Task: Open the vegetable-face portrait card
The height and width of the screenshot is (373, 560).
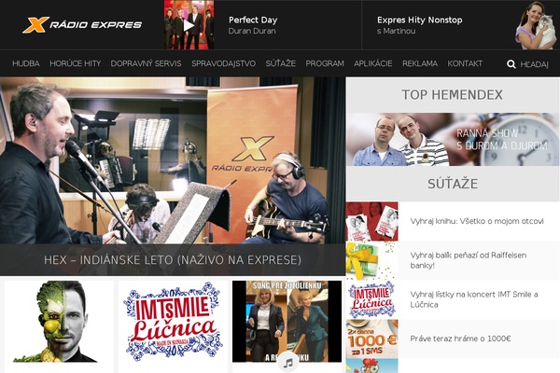Action: [x=60, y=322]
